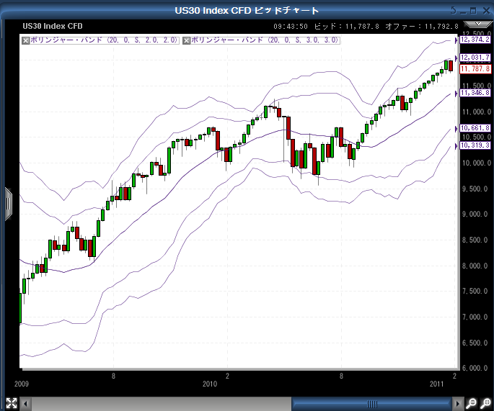The image size is (494, 411).
Task: Click the detach icon in the title bar
Action: pyautogui.click(x=452, y=10)
